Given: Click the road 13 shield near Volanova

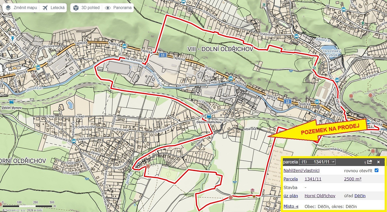Looking at the screenshot, I should coord(287,102).
